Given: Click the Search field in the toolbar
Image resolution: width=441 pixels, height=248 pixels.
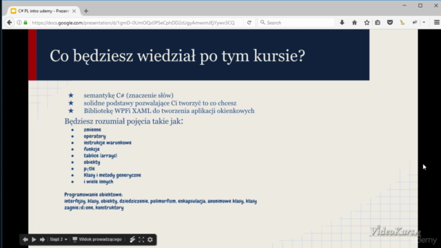Looking at the screenshot, I should (x=296, y=23).
